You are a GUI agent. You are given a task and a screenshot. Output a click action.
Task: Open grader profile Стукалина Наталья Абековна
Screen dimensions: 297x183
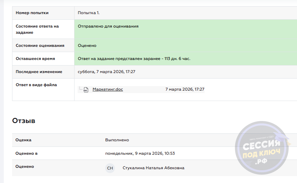click(x=153, y=168)
